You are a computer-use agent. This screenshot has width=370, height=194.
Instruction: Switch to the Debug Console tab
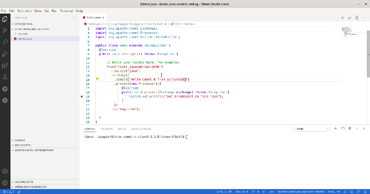(141, 129)
